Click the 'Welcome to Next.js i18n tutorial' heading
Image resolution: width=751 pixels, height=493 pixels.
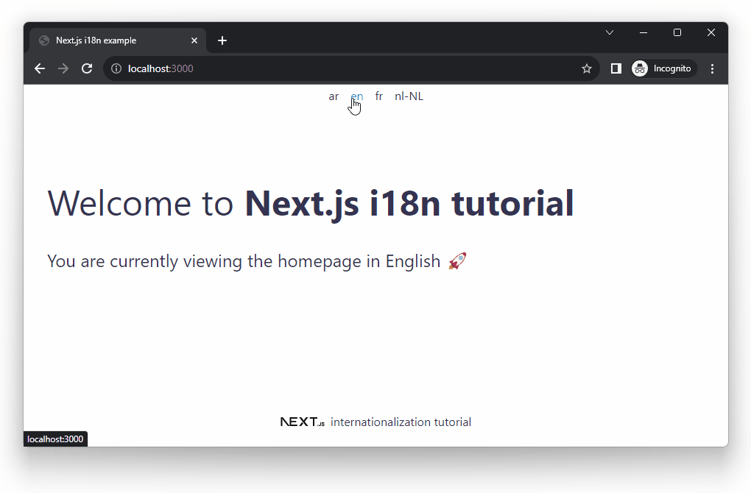311,203
